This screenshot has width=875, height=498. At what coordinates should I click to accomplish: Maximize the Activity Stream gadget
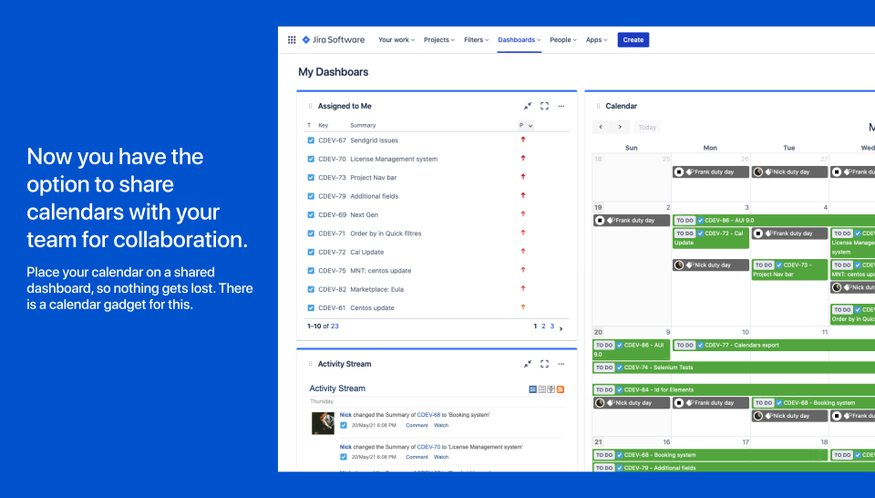[545, 364]
